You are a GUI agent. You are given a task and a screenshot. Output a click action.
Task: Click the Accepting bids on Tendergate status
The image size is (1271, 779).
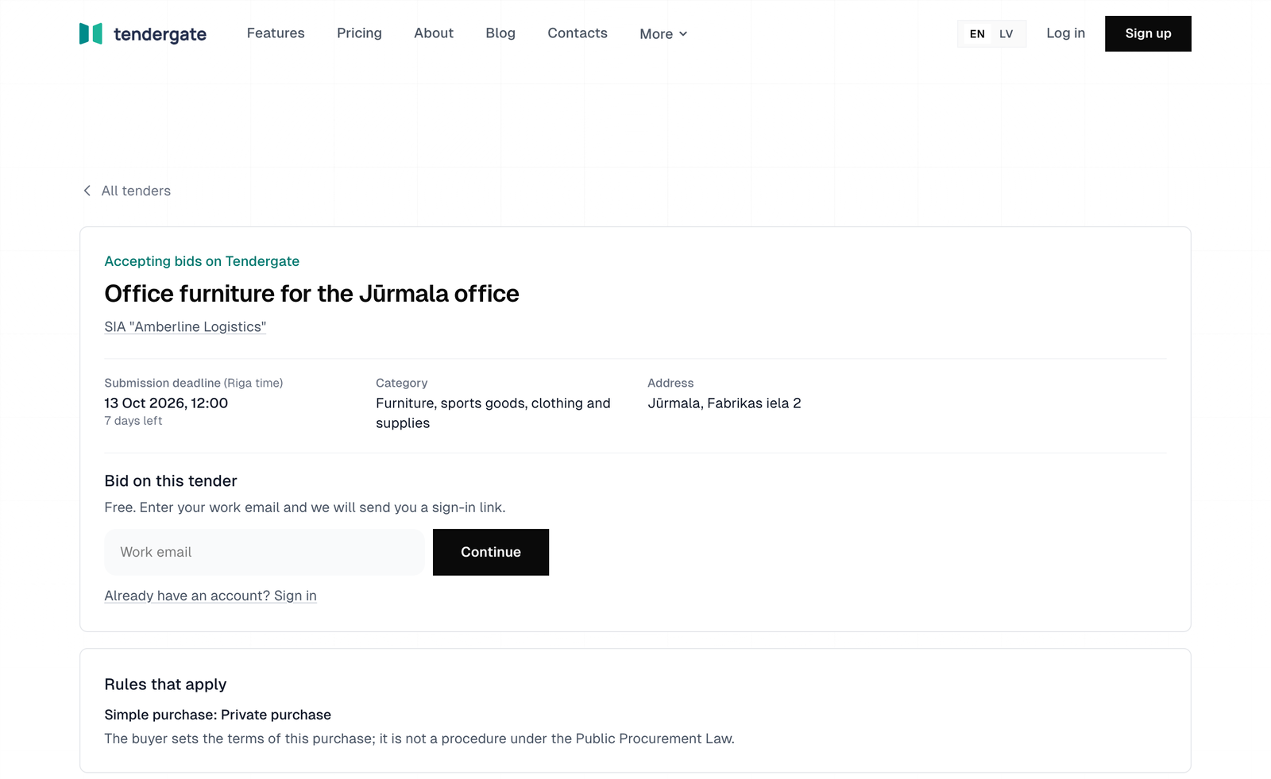[202, 261]
